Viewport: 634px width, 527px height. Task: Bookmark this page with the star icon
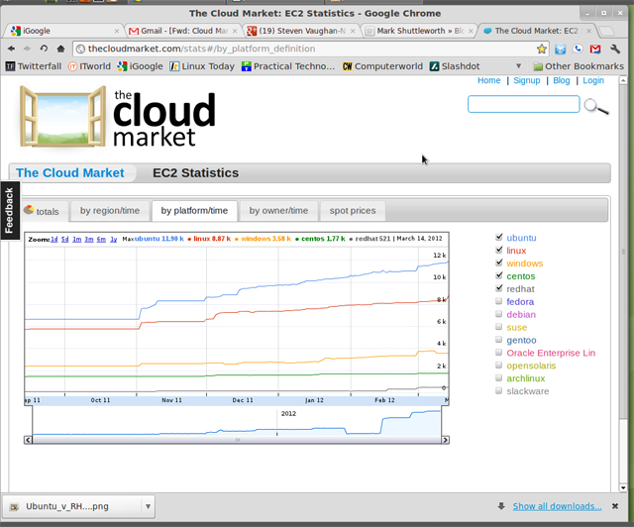click(x=542, y=49)
